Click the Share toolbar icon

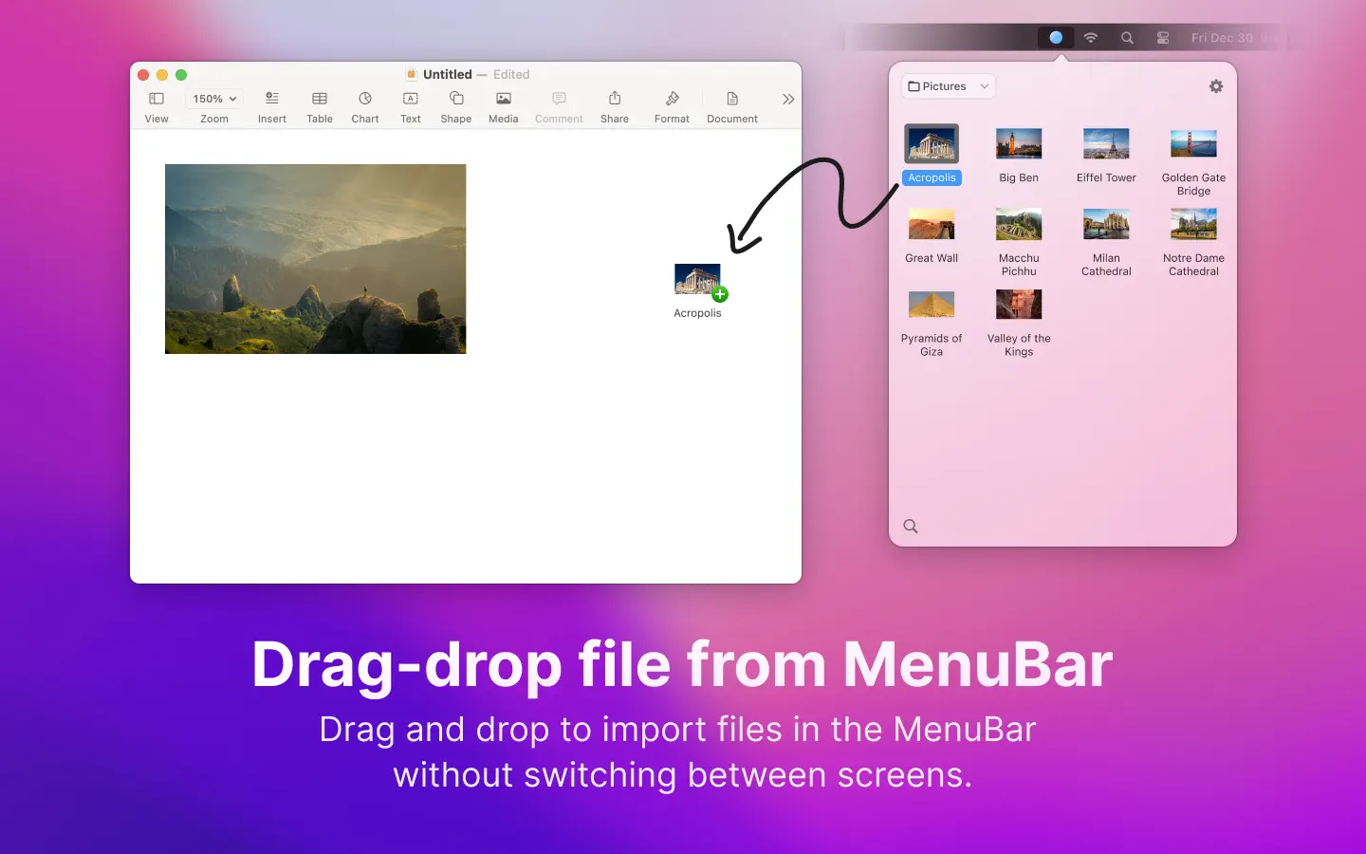point(615,99)
